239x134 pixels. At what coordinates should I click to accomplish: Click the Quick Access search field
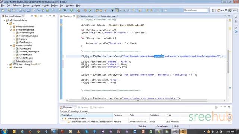tap(196, 10)
